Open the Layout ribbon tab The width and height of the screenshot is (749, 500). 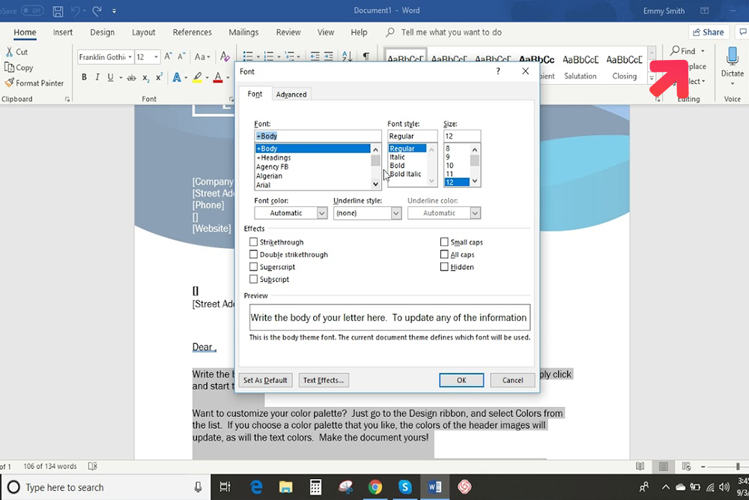[143, 32]
